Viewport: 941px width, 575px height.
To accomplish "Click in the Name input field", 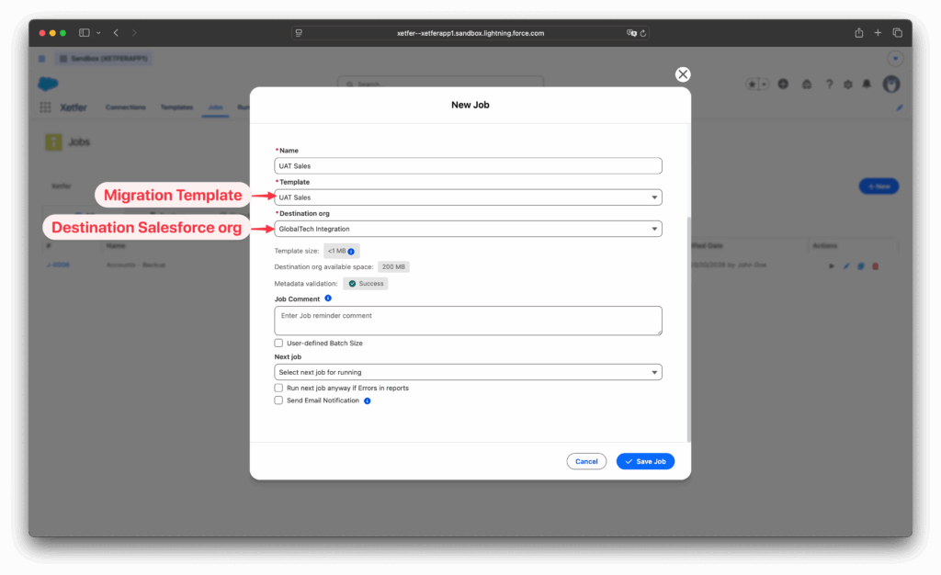I will point(468,166).
